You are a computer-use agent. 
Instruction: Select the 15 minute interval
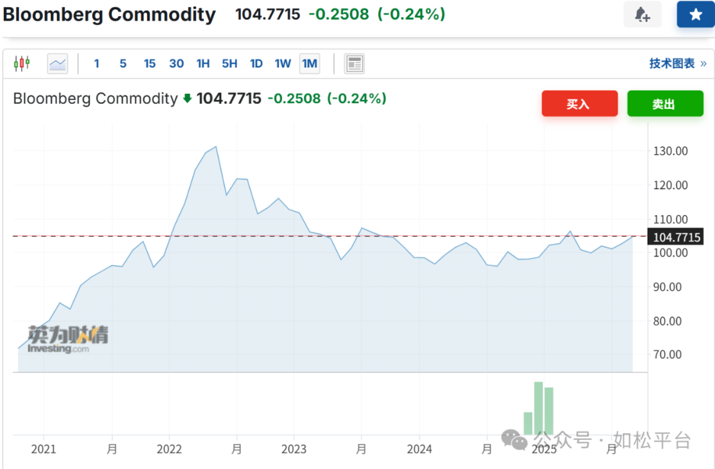(x=150, y=64)
